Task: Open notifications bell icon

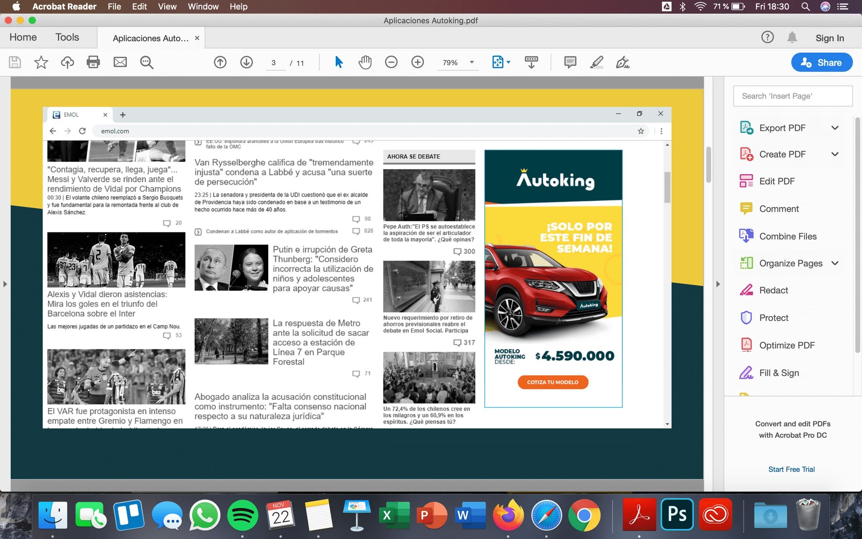Action: point(792,38)
